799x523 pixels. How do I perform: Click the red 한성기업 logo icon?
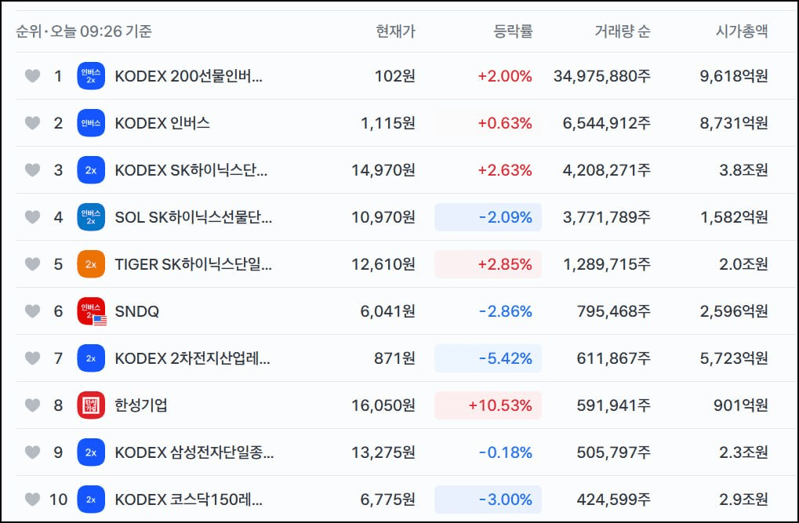(91, 405)
